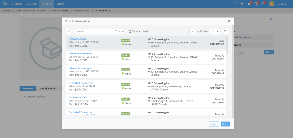The width and height of the screenshot is (293, 138).
Task: Clear the subscription search box
Action: 120,31
